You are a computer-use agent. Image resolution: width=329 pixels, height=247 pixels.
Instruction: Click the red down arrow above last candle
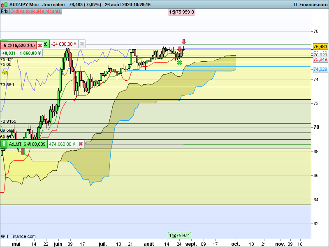(x=183, y=42)
